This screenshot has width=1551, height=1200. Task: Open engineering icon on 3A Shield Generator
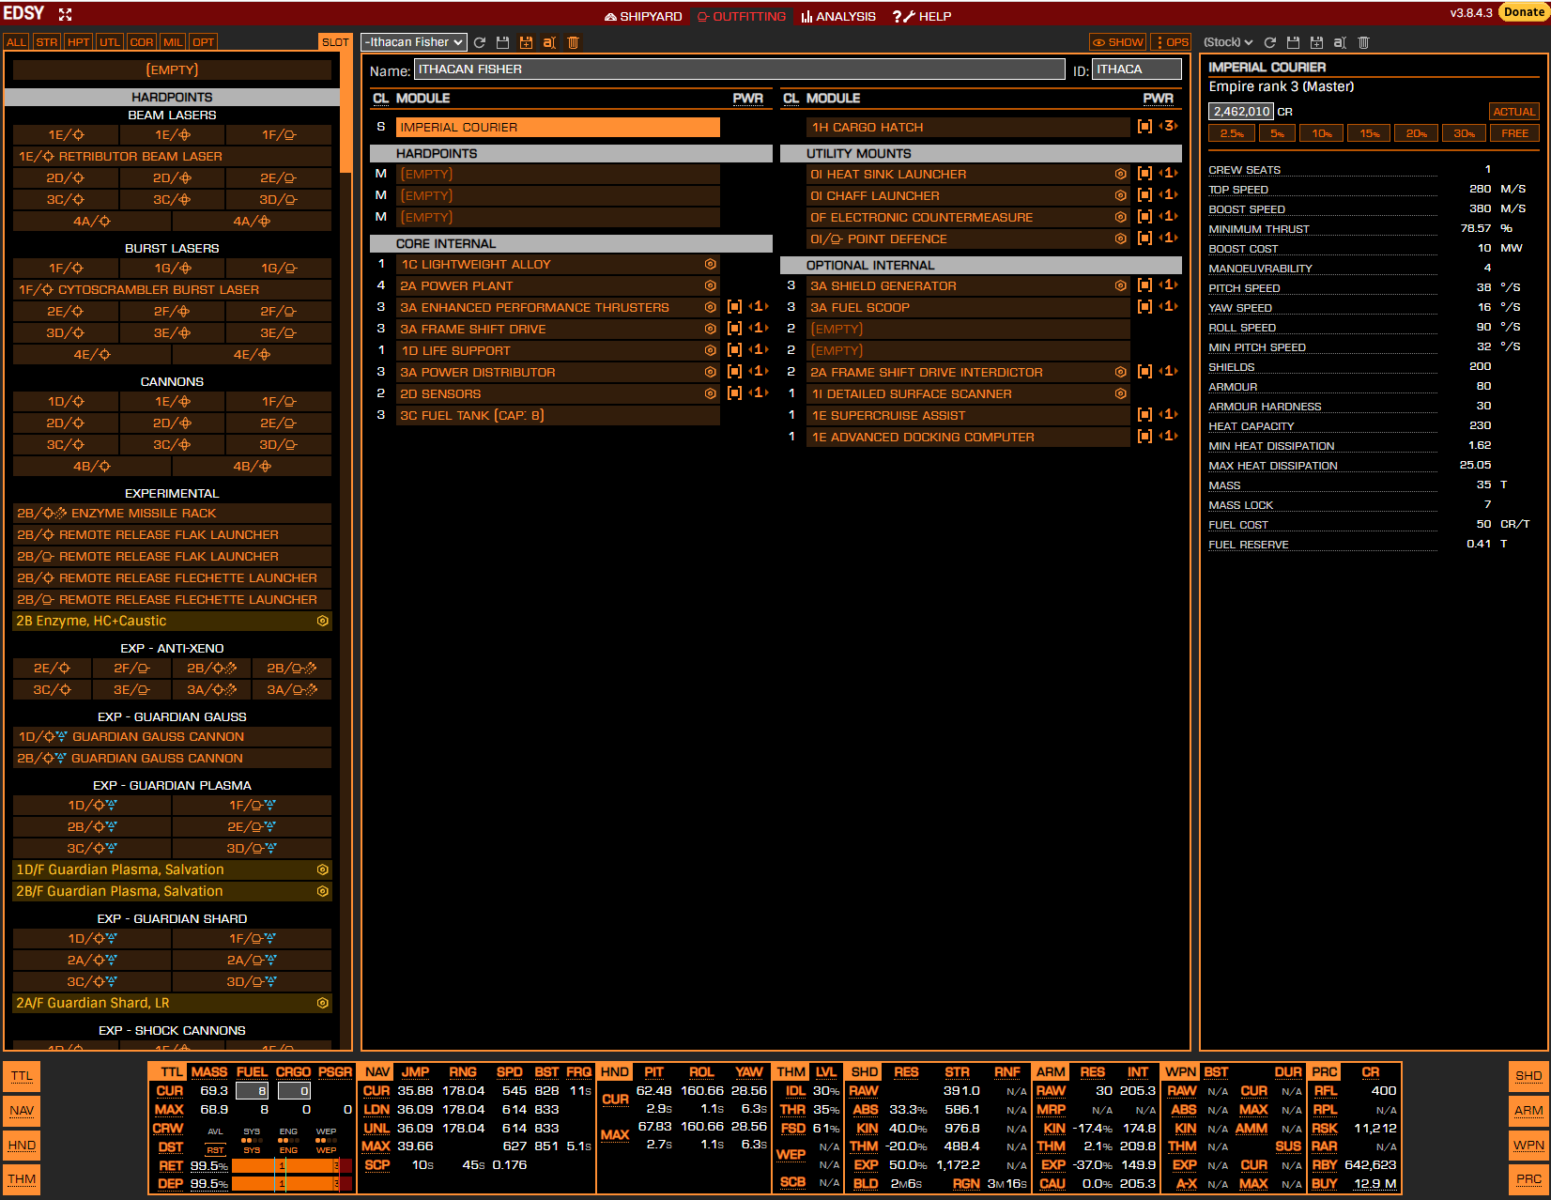(x=1120, y=286)
